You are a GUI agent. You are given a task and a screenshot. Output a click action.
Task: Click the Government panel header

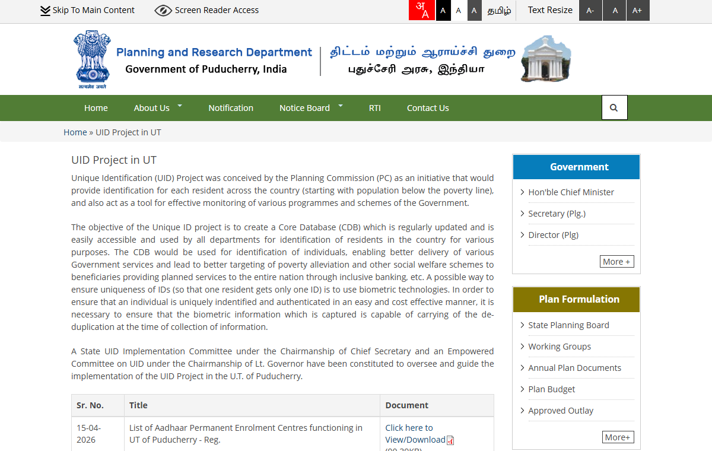pos(576,167)
